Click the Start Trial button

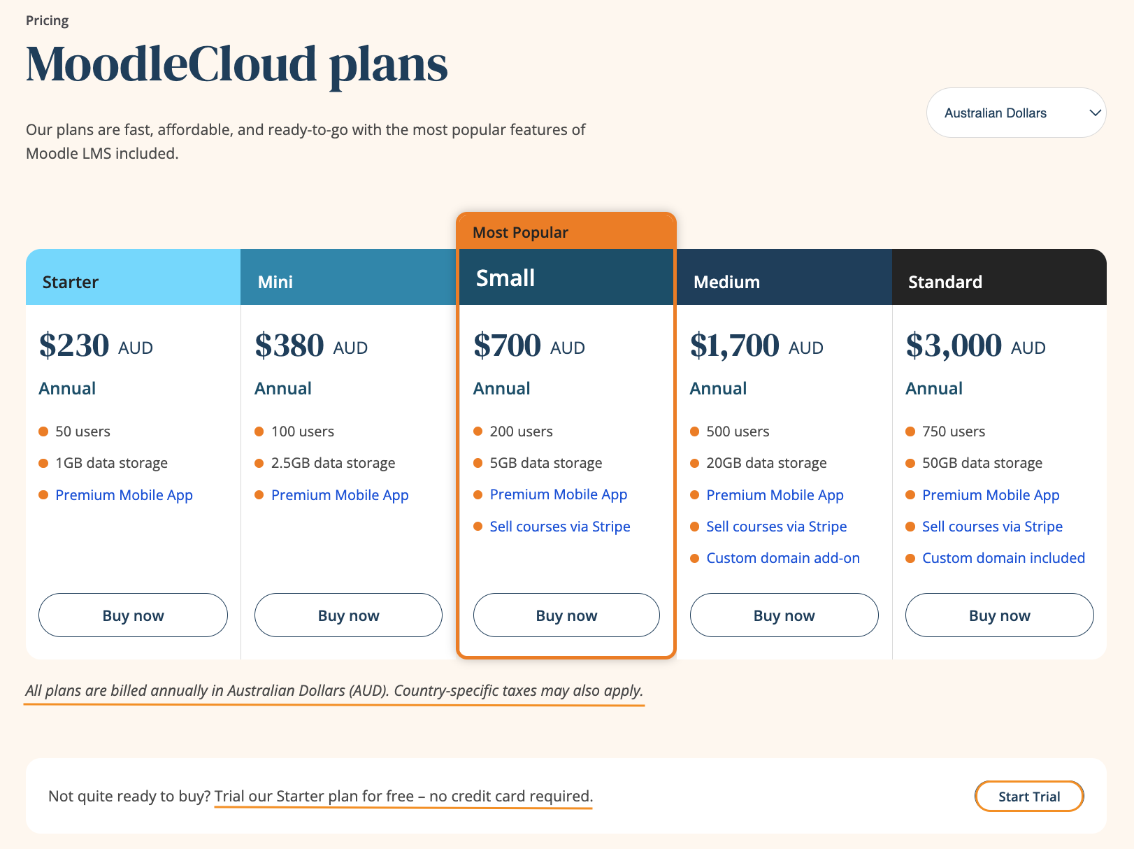click(1029, 796)
